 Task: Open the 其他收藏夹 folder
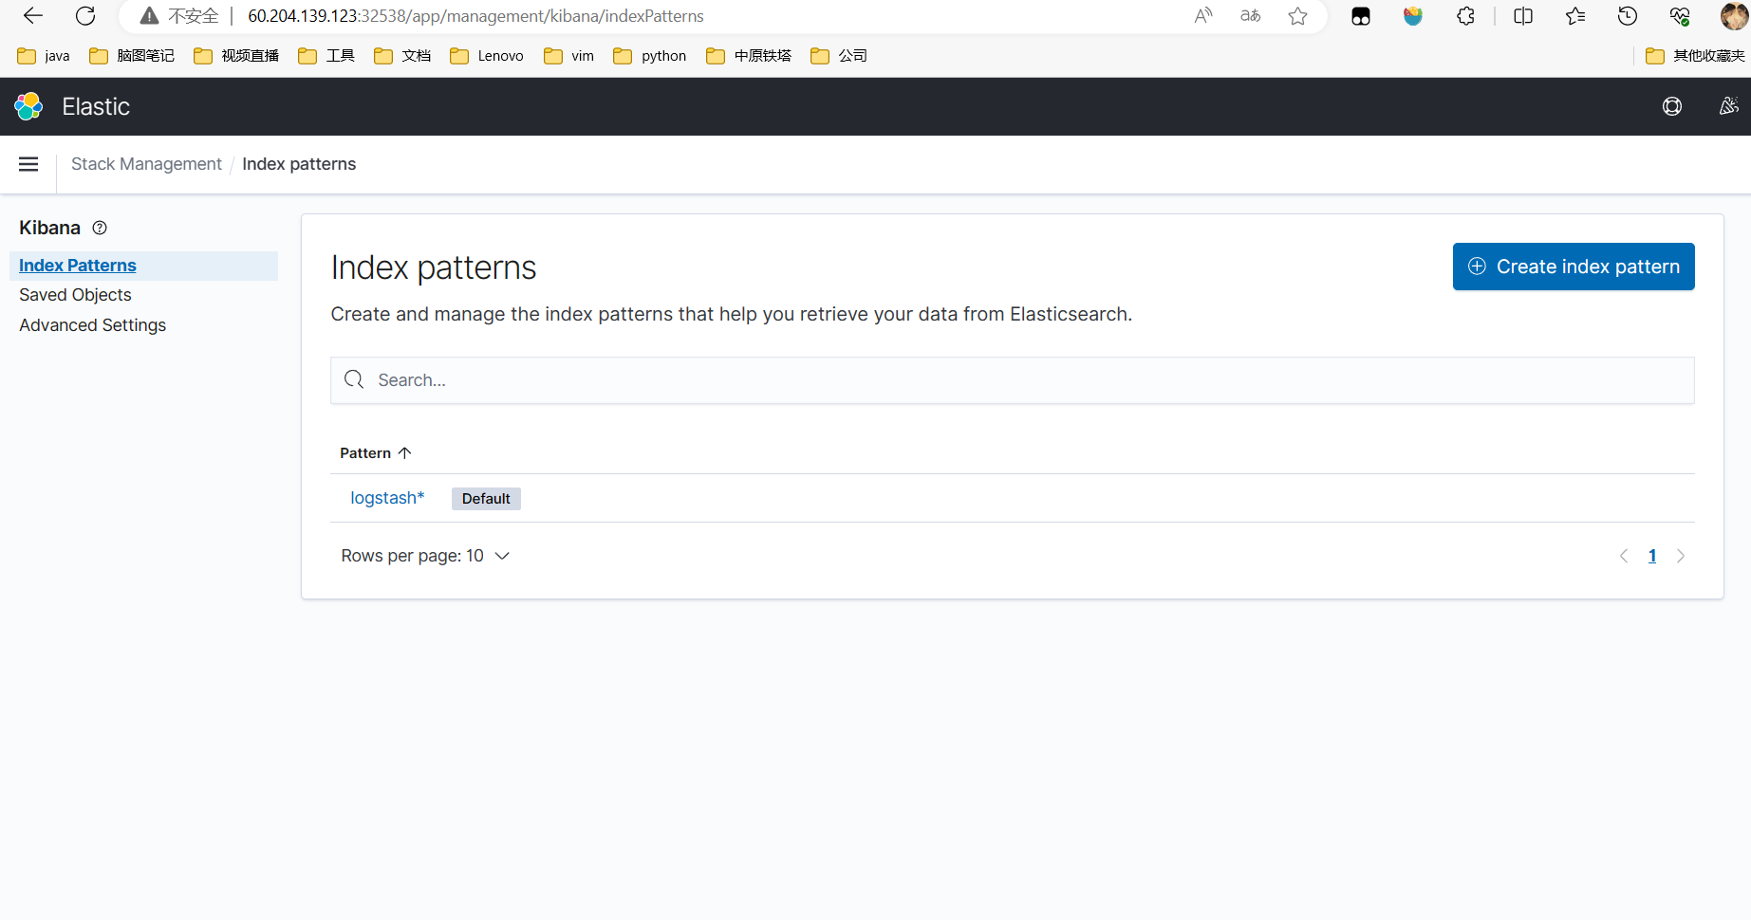(x=1695, y=56)
